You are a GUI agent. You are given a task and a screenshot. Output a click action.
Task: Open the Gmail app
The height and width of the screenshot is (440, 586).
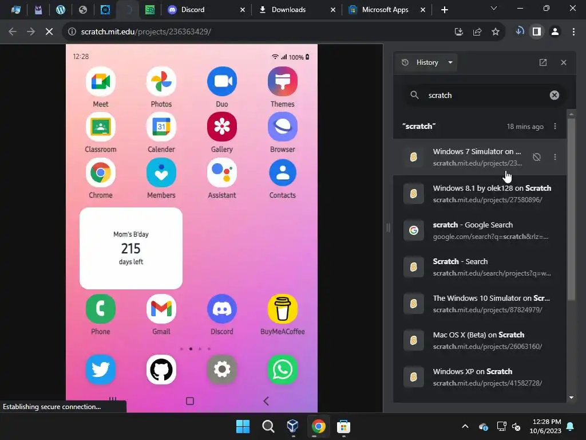click(161, 309)
